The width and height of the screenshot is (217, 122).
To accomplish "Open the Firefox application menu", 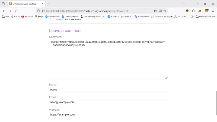I will click(213, 11).
